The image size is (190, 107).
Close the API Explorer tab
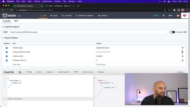point(42,6)
